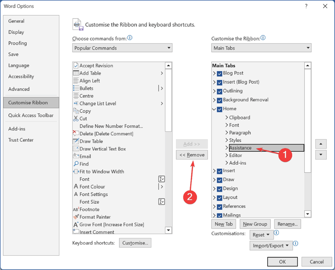Open the dialog Help question mark
Viewport: 335px width, 270px height.
coord(306,6)
